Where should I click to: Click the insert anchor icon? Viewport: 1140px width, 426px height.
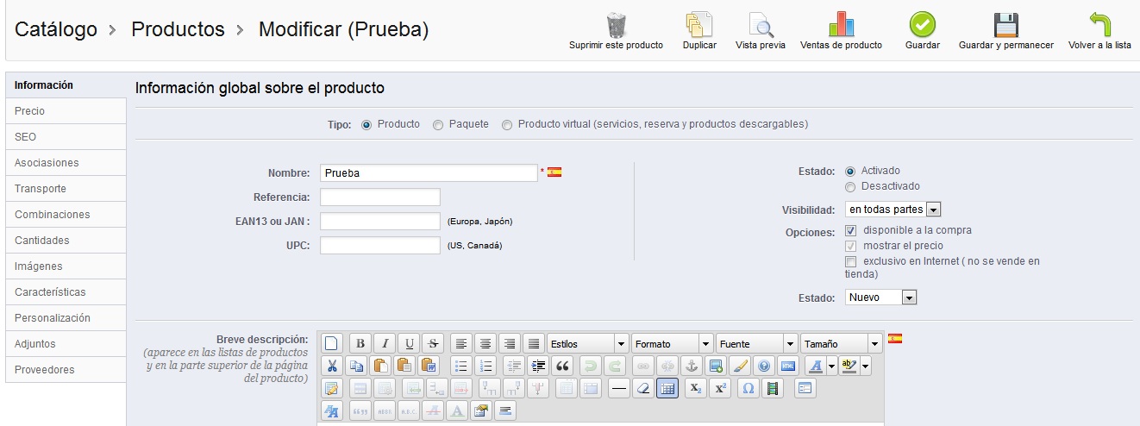pos(692,366)
